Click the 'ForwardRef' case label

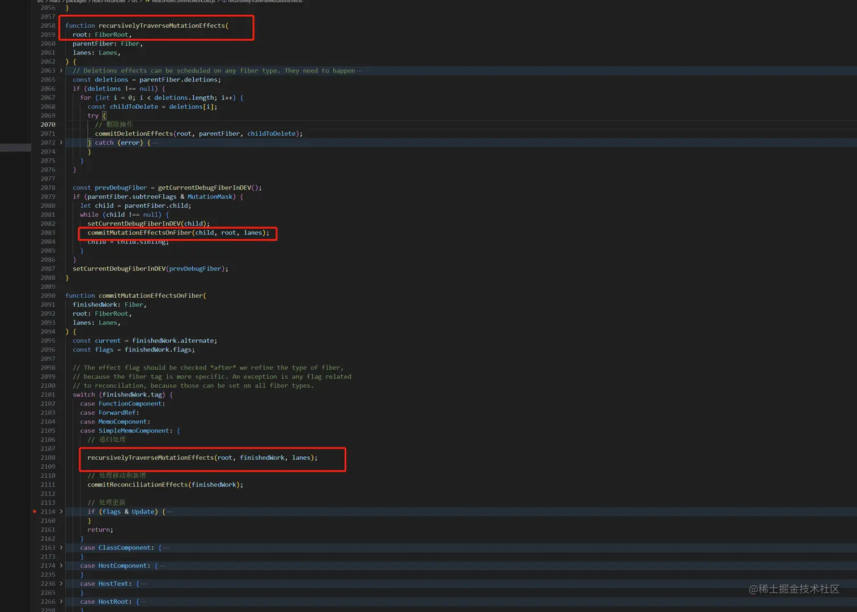(x=117, y=413)
